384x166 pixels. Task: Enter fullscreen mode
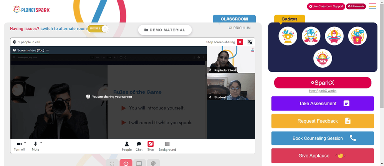click(x=112, y=163)
